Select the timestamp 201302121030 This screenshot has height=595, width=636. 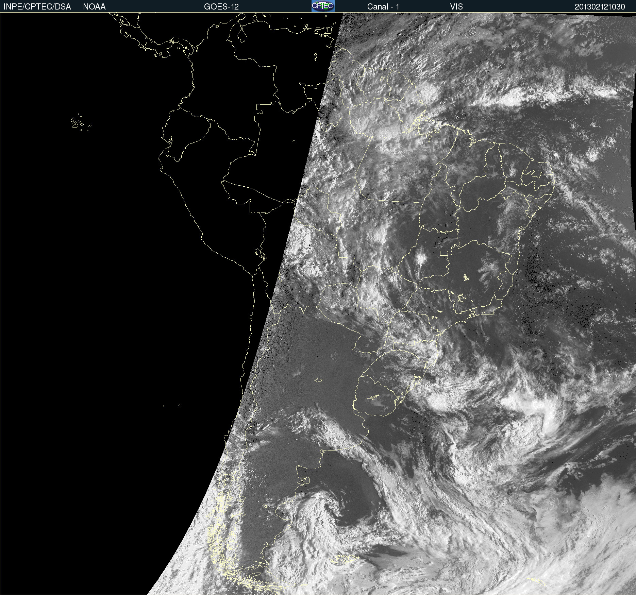[600, 7]
